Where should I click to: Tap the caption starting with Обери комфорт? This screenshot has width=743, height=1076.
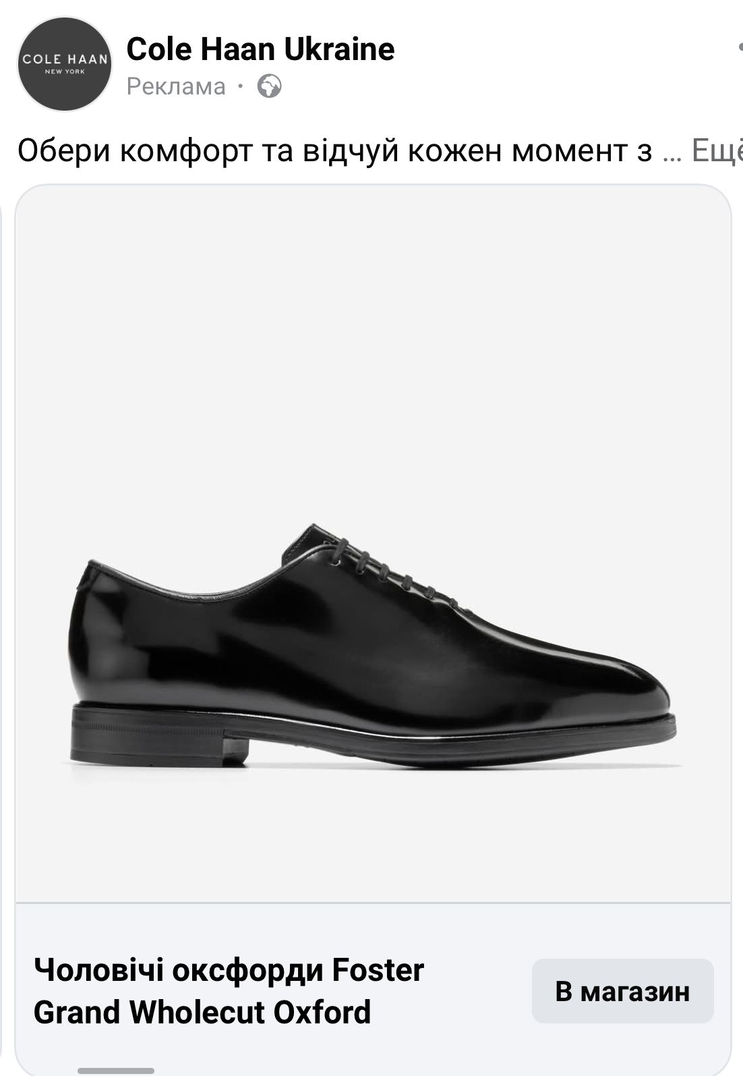[334, 150]
